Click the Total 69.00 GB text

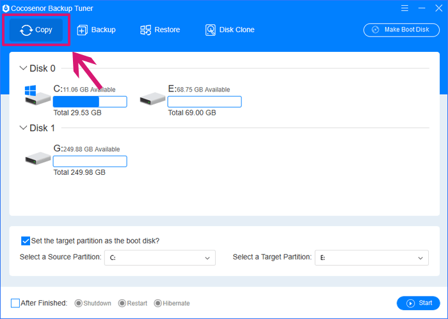point(192,113)
